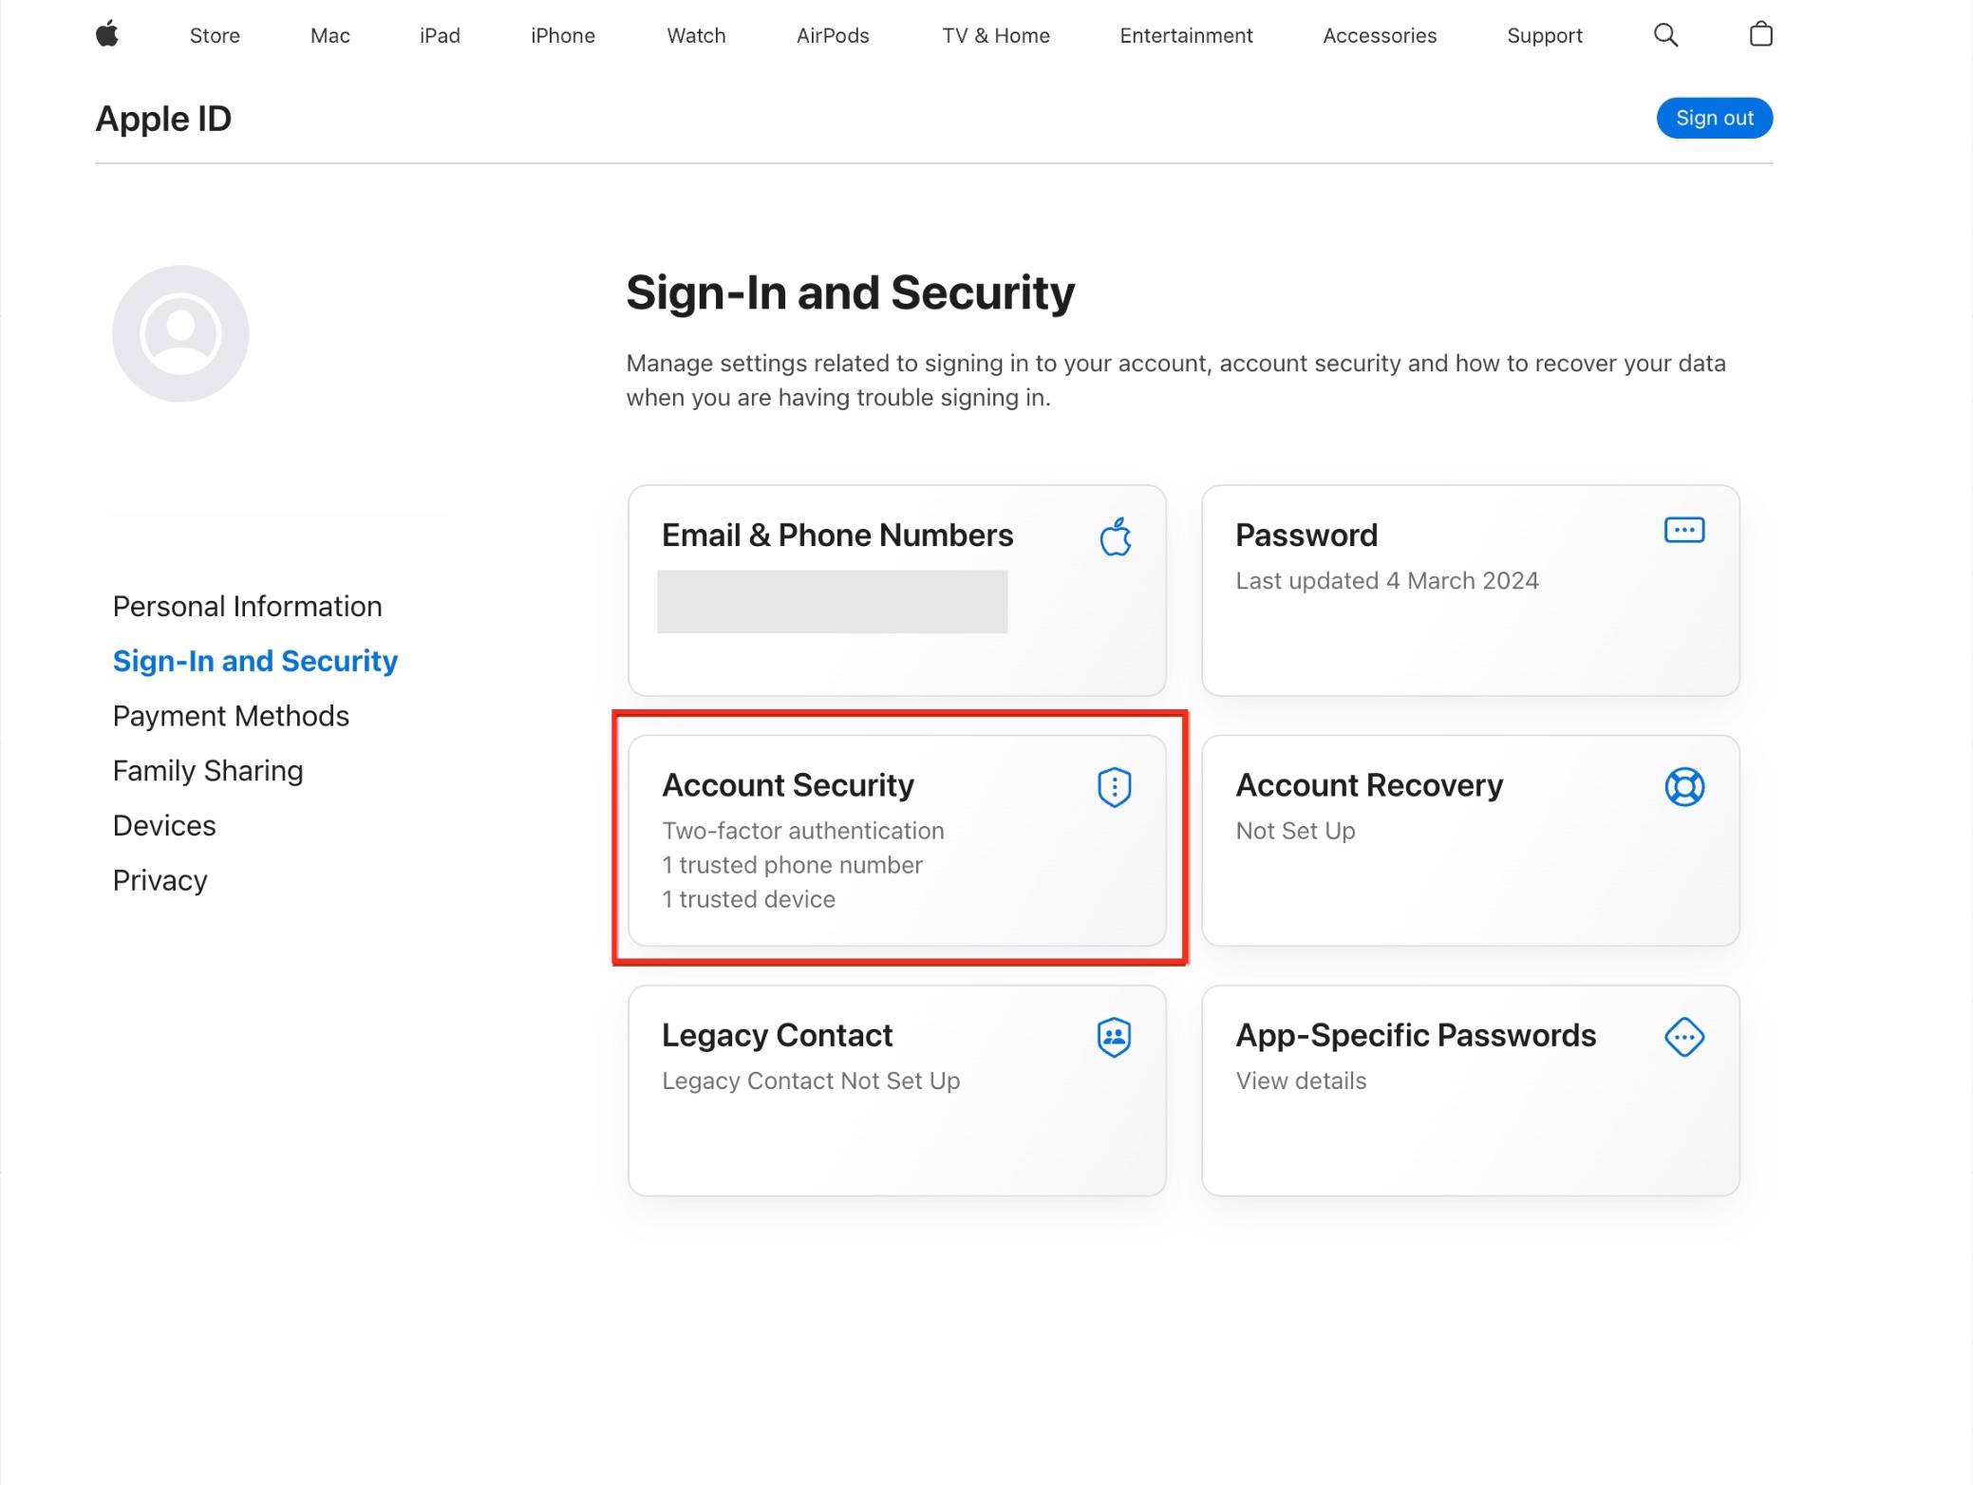Screen dimensions: 1973x1485
Task: Open Personal Information in sidebar
Action: [x=247, y=607]
